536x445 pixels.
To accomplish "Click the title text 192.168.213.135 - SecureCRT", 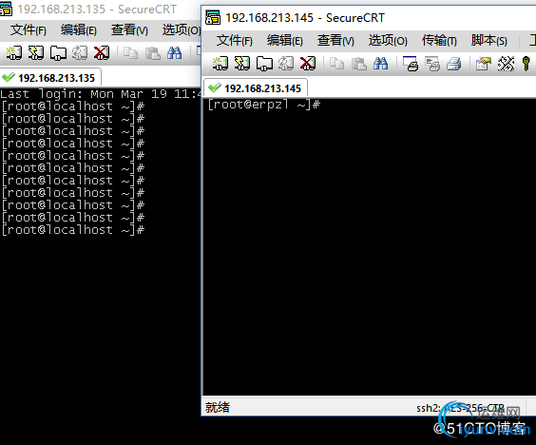I will (x=97, y=9).
